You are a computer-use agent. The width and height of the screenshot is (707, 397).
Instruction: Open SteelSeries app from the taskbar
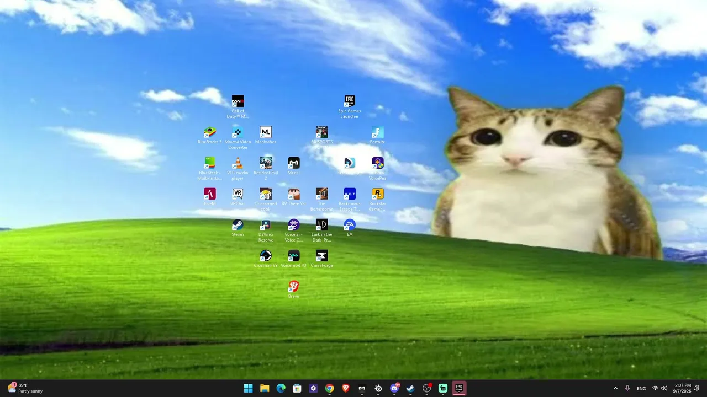(x=378, y=388)
